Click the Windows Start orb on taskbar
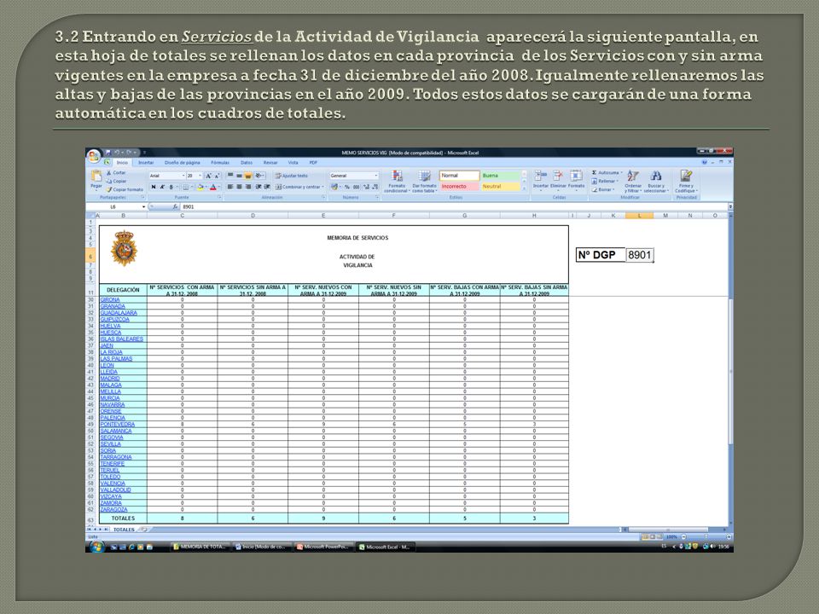This screenshot has width=819, height=614. 96,547
